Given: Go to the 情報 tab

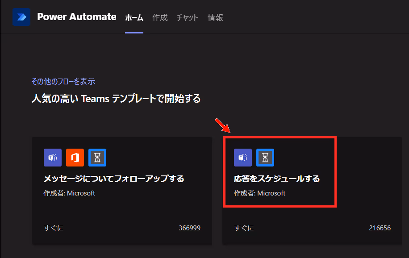Looking at the screenshot, I should tap(215, 18).
